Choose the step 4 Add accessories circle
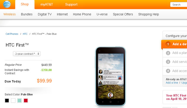Viewport: 187px width, 108px height. coord(168,71)
